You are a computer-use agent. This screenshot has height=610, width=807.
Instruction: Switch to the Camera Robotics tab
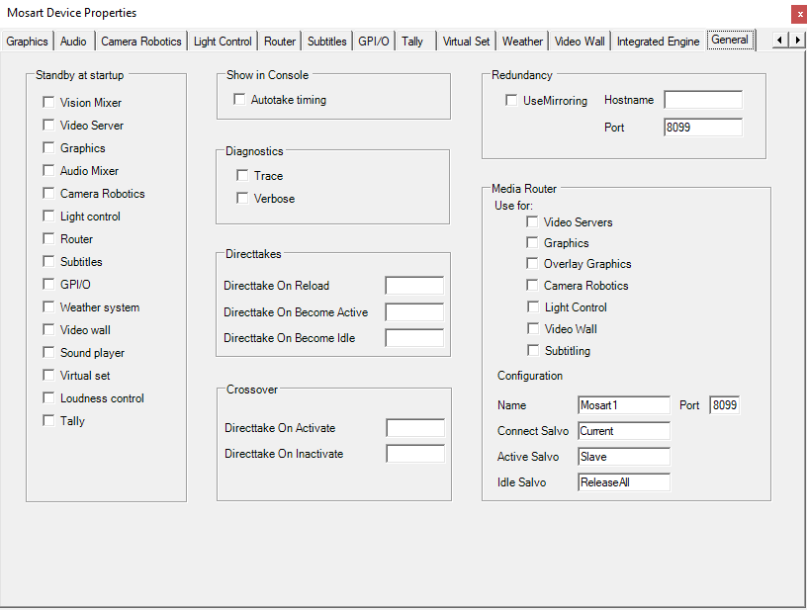141,42
